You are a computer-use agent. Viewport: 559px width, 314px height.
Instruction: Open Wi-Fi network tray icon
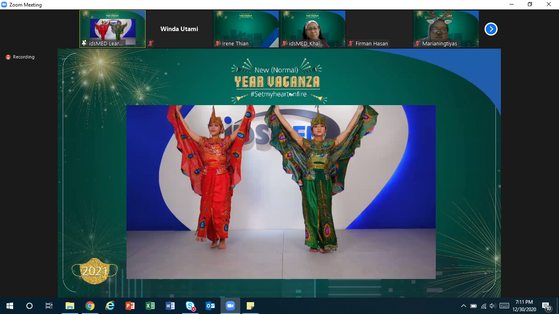pyautogui.click(x=484, y=306)
